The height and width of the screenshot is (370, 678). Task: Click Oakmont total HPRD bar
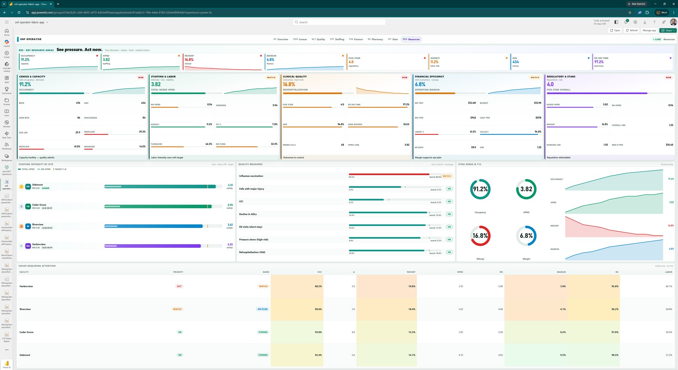tap(160, 186)
